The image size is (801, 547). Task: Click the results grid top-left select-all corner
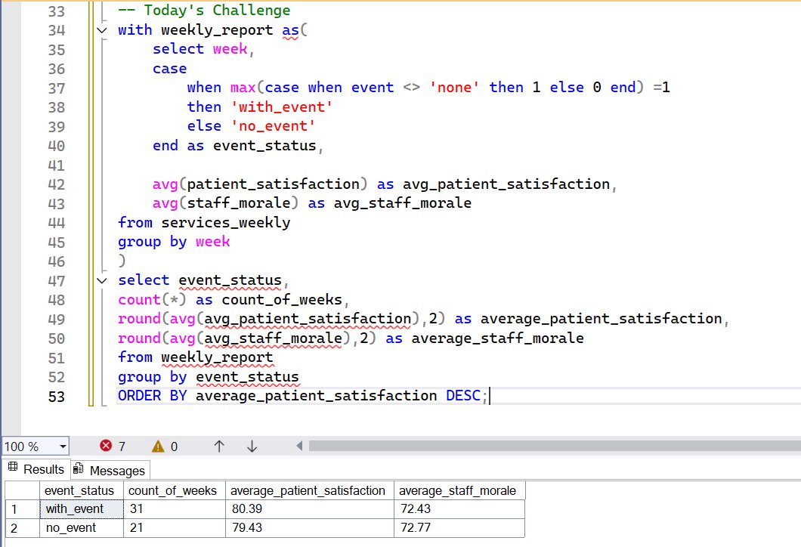(23, 490)
